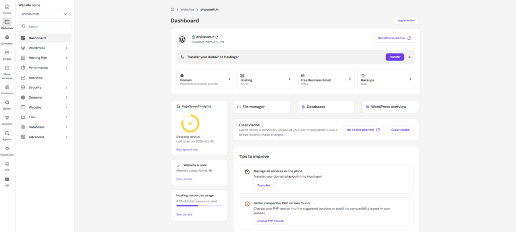Click the info icon beside PHP version tip
Screen dimensions: 516x232
247,204
